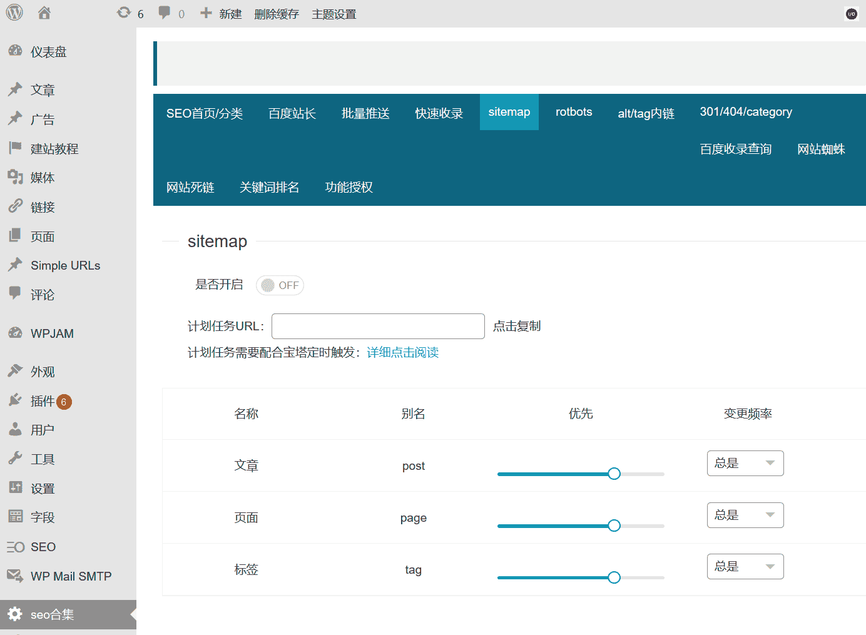Click the 点击复制 copy button
Viewport: 866px width, 635px height.
click(x=516, y=326)
